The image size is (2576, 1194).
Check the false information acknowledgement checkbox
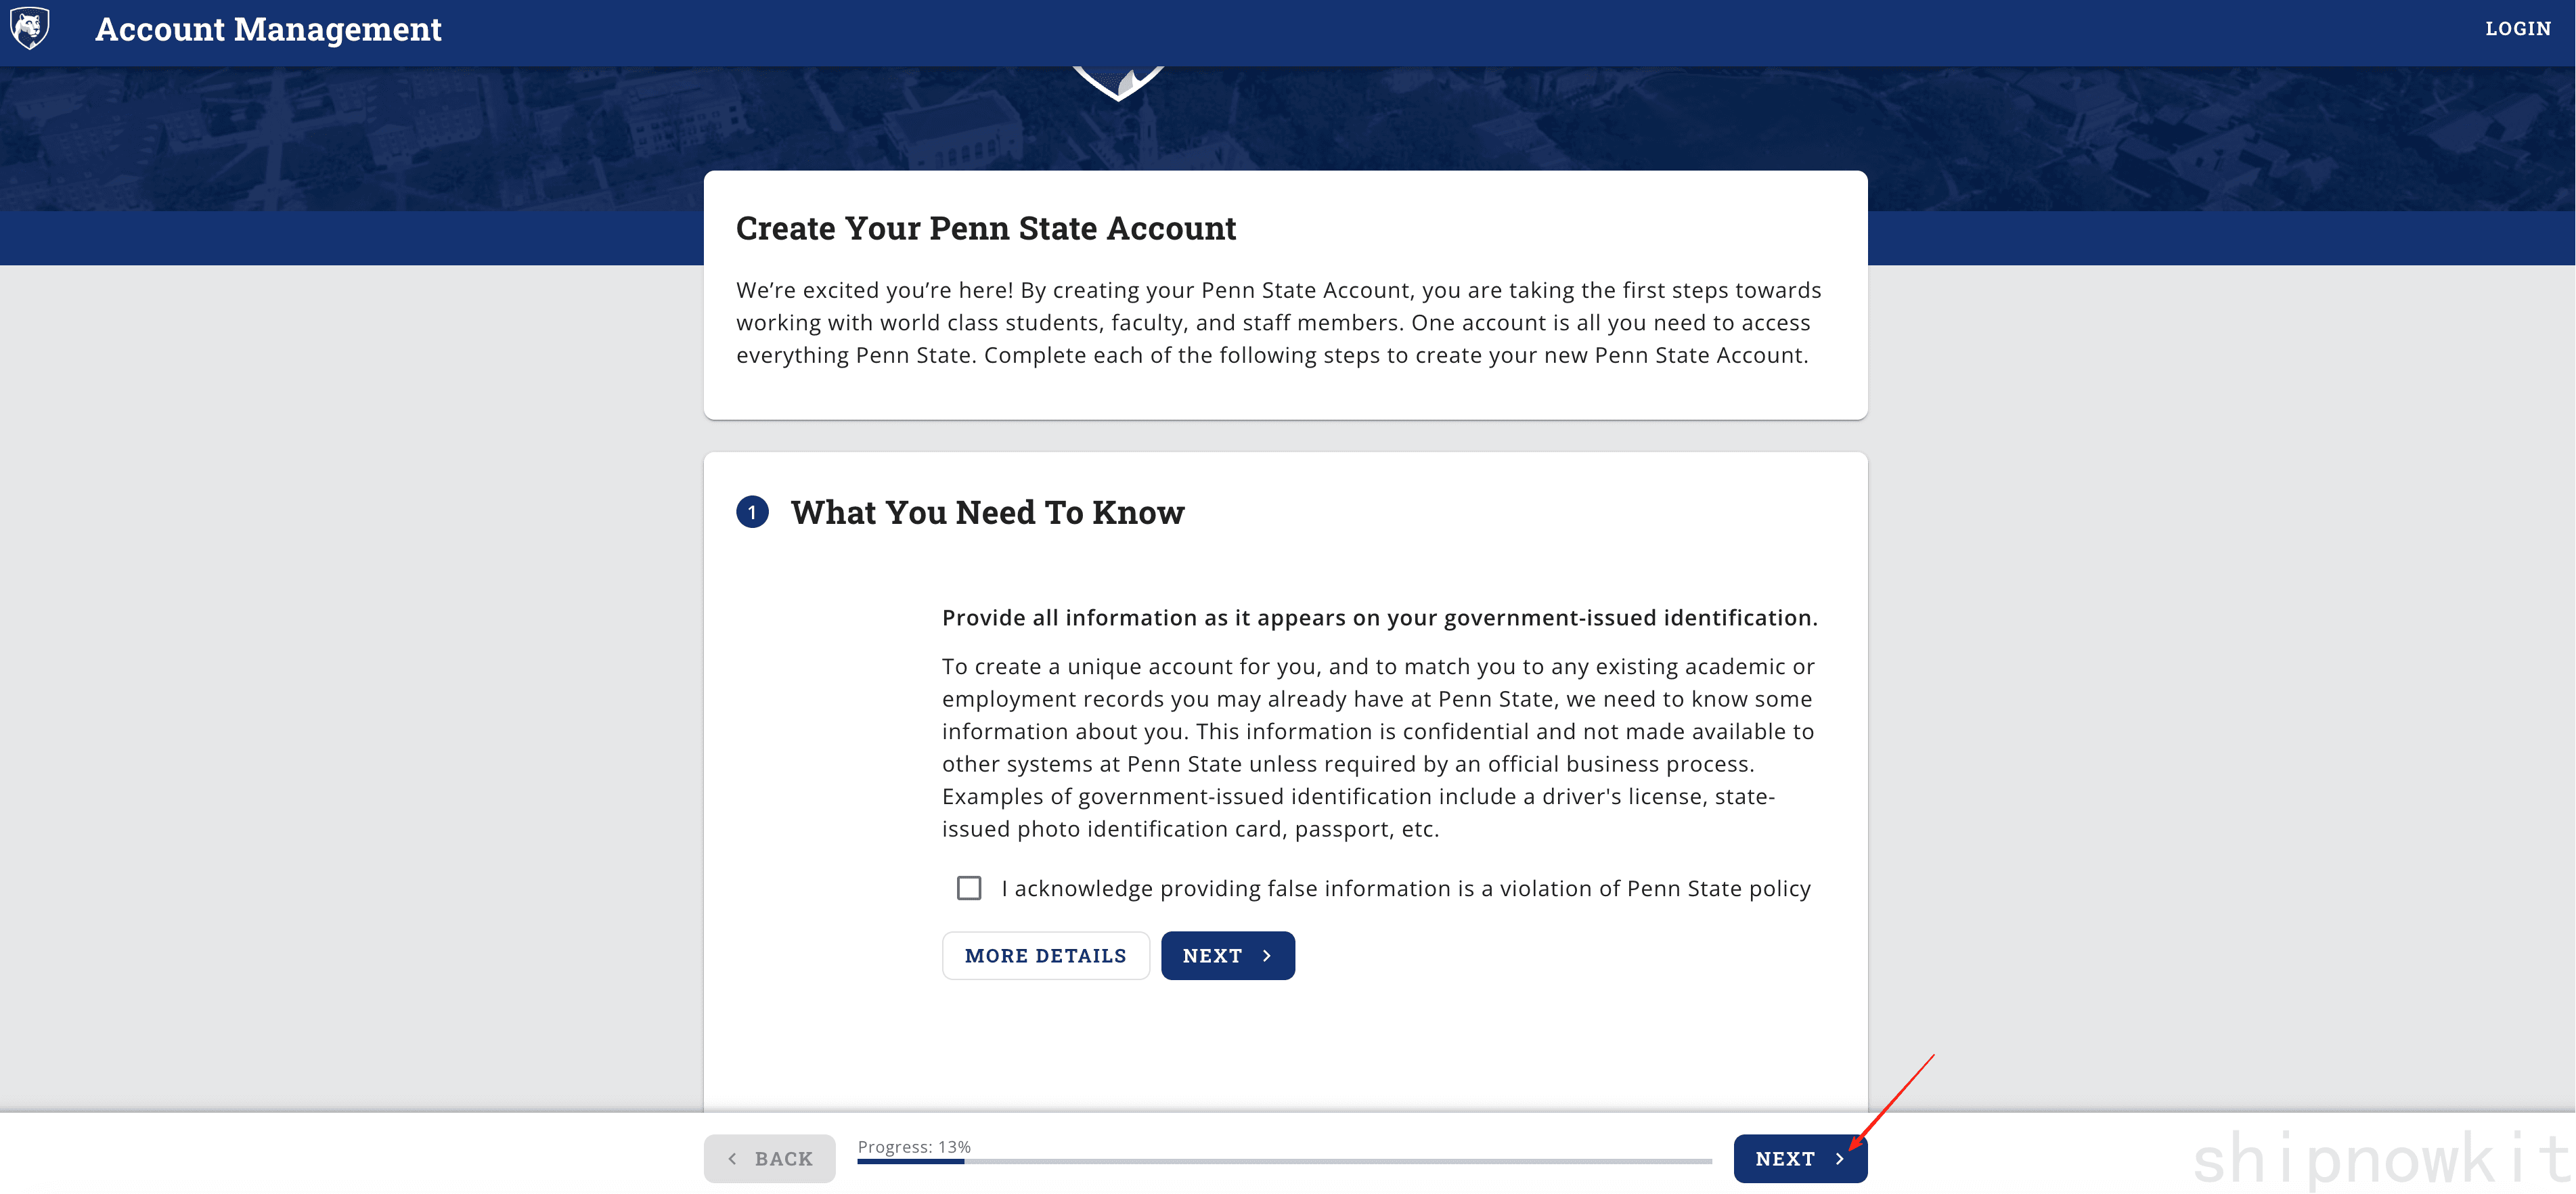[969, 888]
